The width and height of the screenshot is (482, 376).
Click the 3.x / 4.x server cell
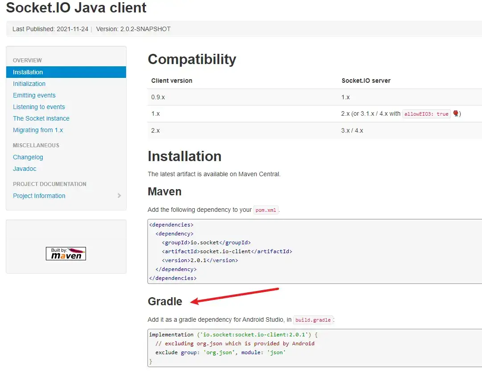point(352,131)
